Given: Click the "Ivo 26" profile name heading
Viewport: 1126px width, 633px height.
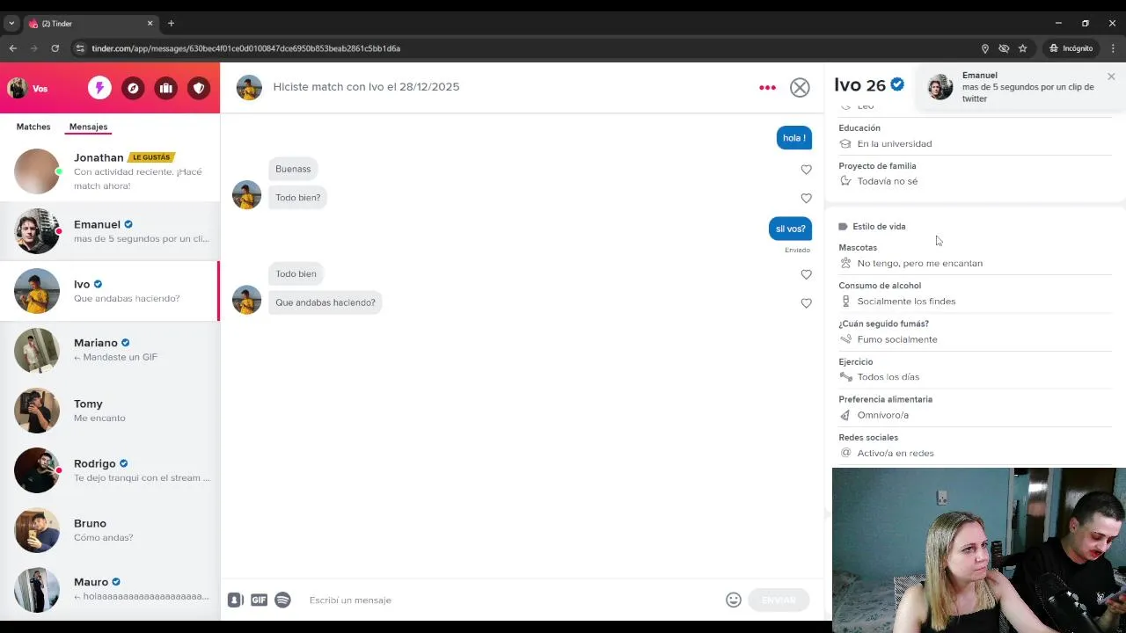Looking at the screenshot, I should (x=859, y=85).
